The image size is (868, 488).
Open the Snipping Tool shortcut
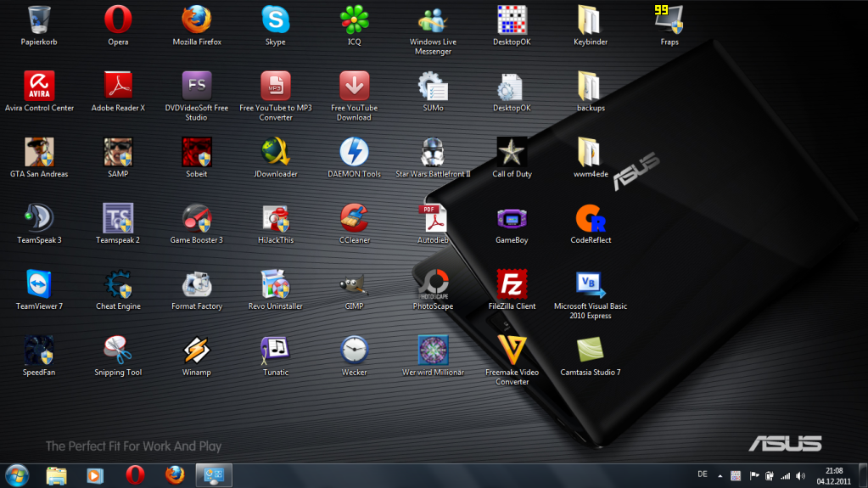click(x=118, y=356)
